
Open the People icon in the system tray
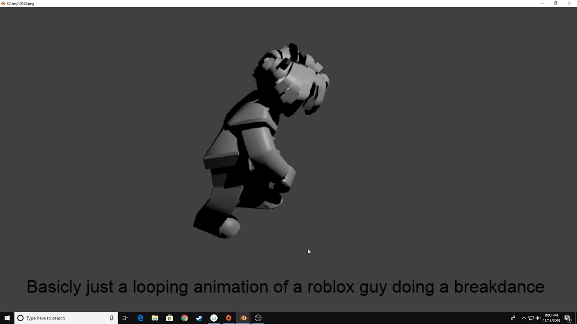click(513, 318)
